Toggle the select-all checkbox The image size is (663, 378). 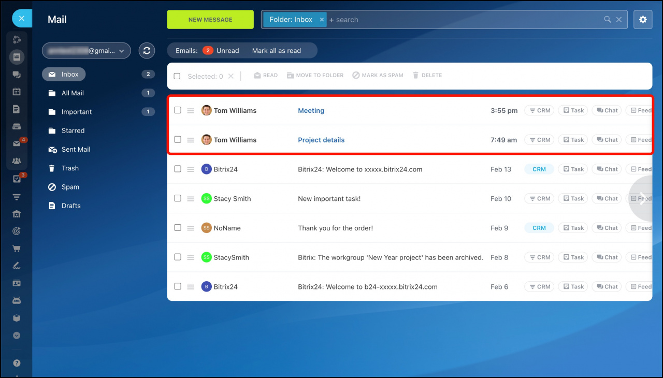(x=177, y=76)
